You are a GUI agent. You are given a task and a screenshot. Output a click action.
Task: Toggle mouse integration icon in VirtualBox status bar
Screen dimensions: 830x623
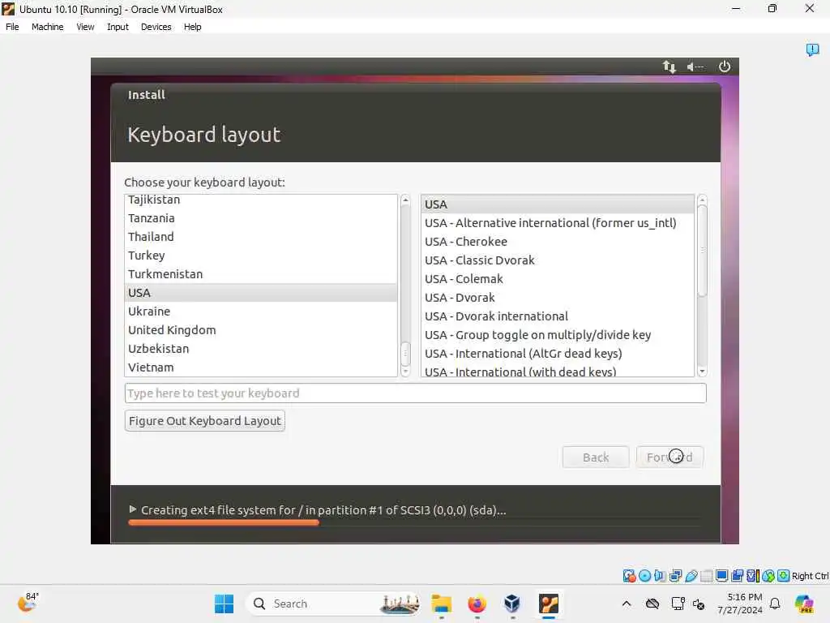pos(768,576)
